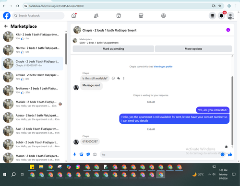Open View buyer profile link

tap(163, 67)
